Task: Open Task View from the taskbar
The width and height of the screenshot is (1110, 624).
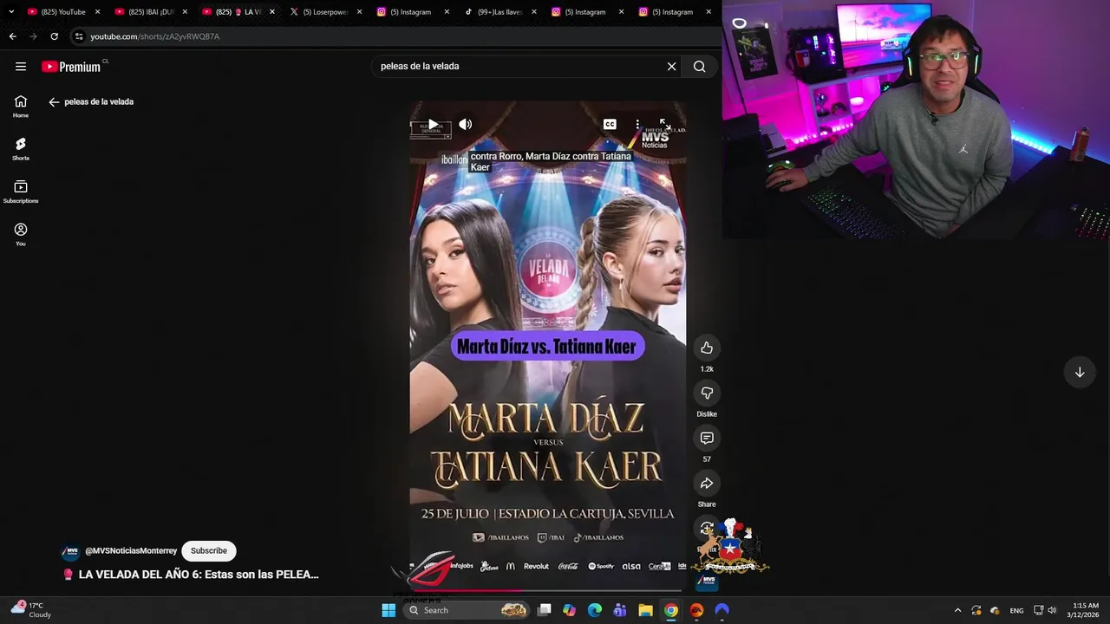Action: 545,610
